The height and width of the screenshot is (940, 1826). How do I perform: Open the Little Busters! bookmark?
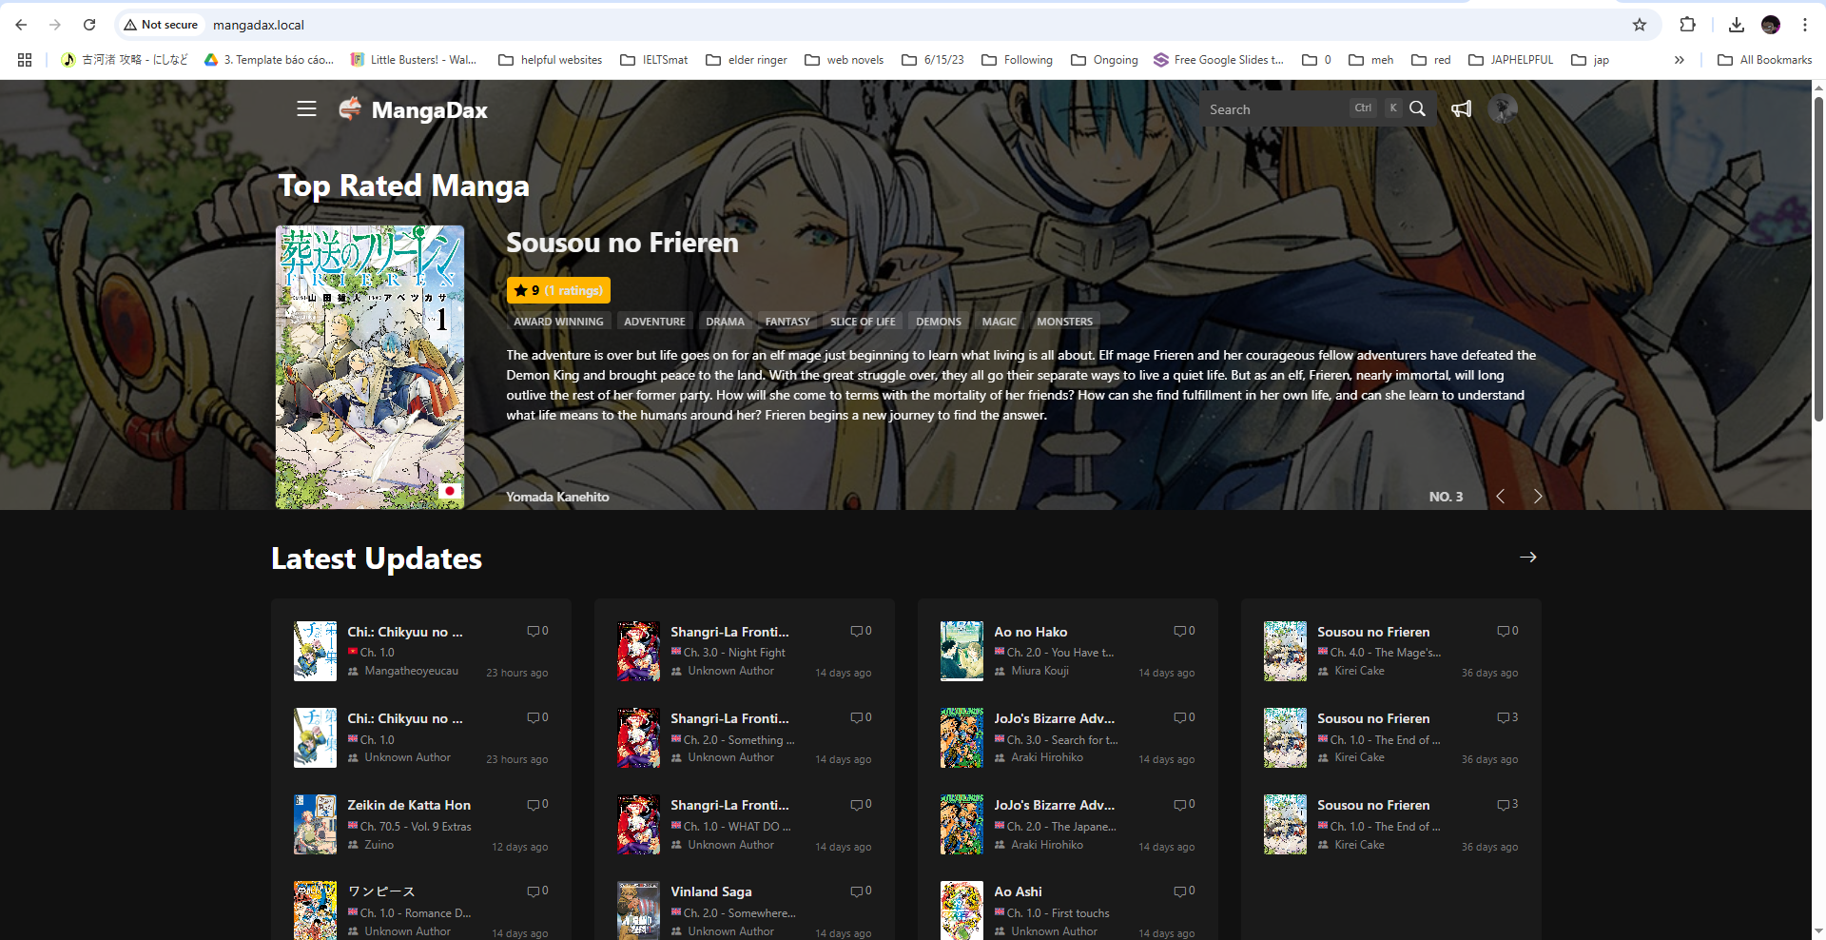click(x=414, y=60)
